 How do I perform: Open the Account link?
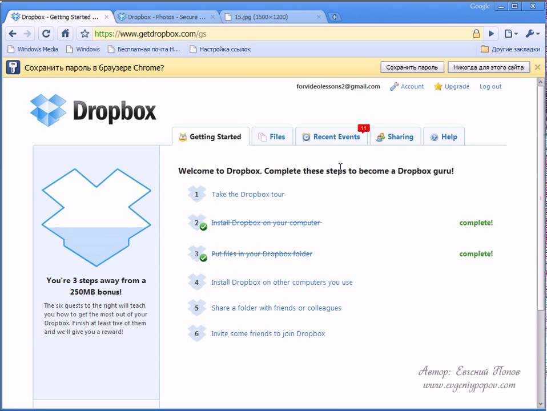412,86
